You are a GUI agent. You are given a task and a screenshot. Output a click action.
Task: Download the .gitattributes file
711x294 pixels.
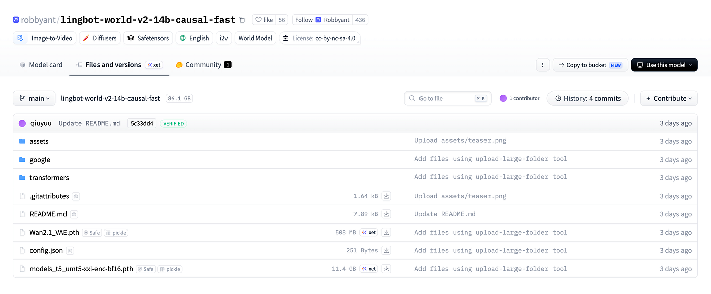pyautogui.click(x=386, y=196)
